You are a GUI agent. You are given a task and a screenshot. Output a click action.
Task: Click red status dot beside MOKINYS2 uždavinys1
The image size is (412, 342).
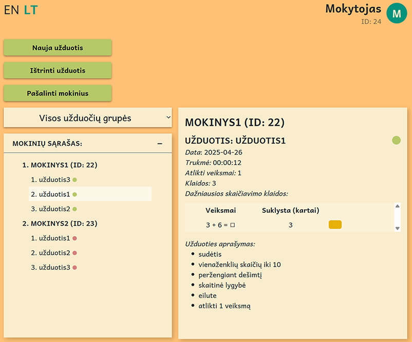point(74,238)
